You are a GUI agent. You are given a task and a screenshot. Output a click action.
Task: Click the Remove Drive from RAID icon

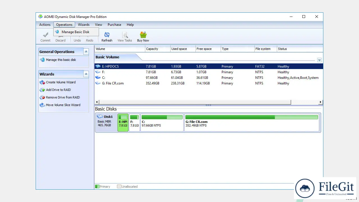tap(42, 97)
